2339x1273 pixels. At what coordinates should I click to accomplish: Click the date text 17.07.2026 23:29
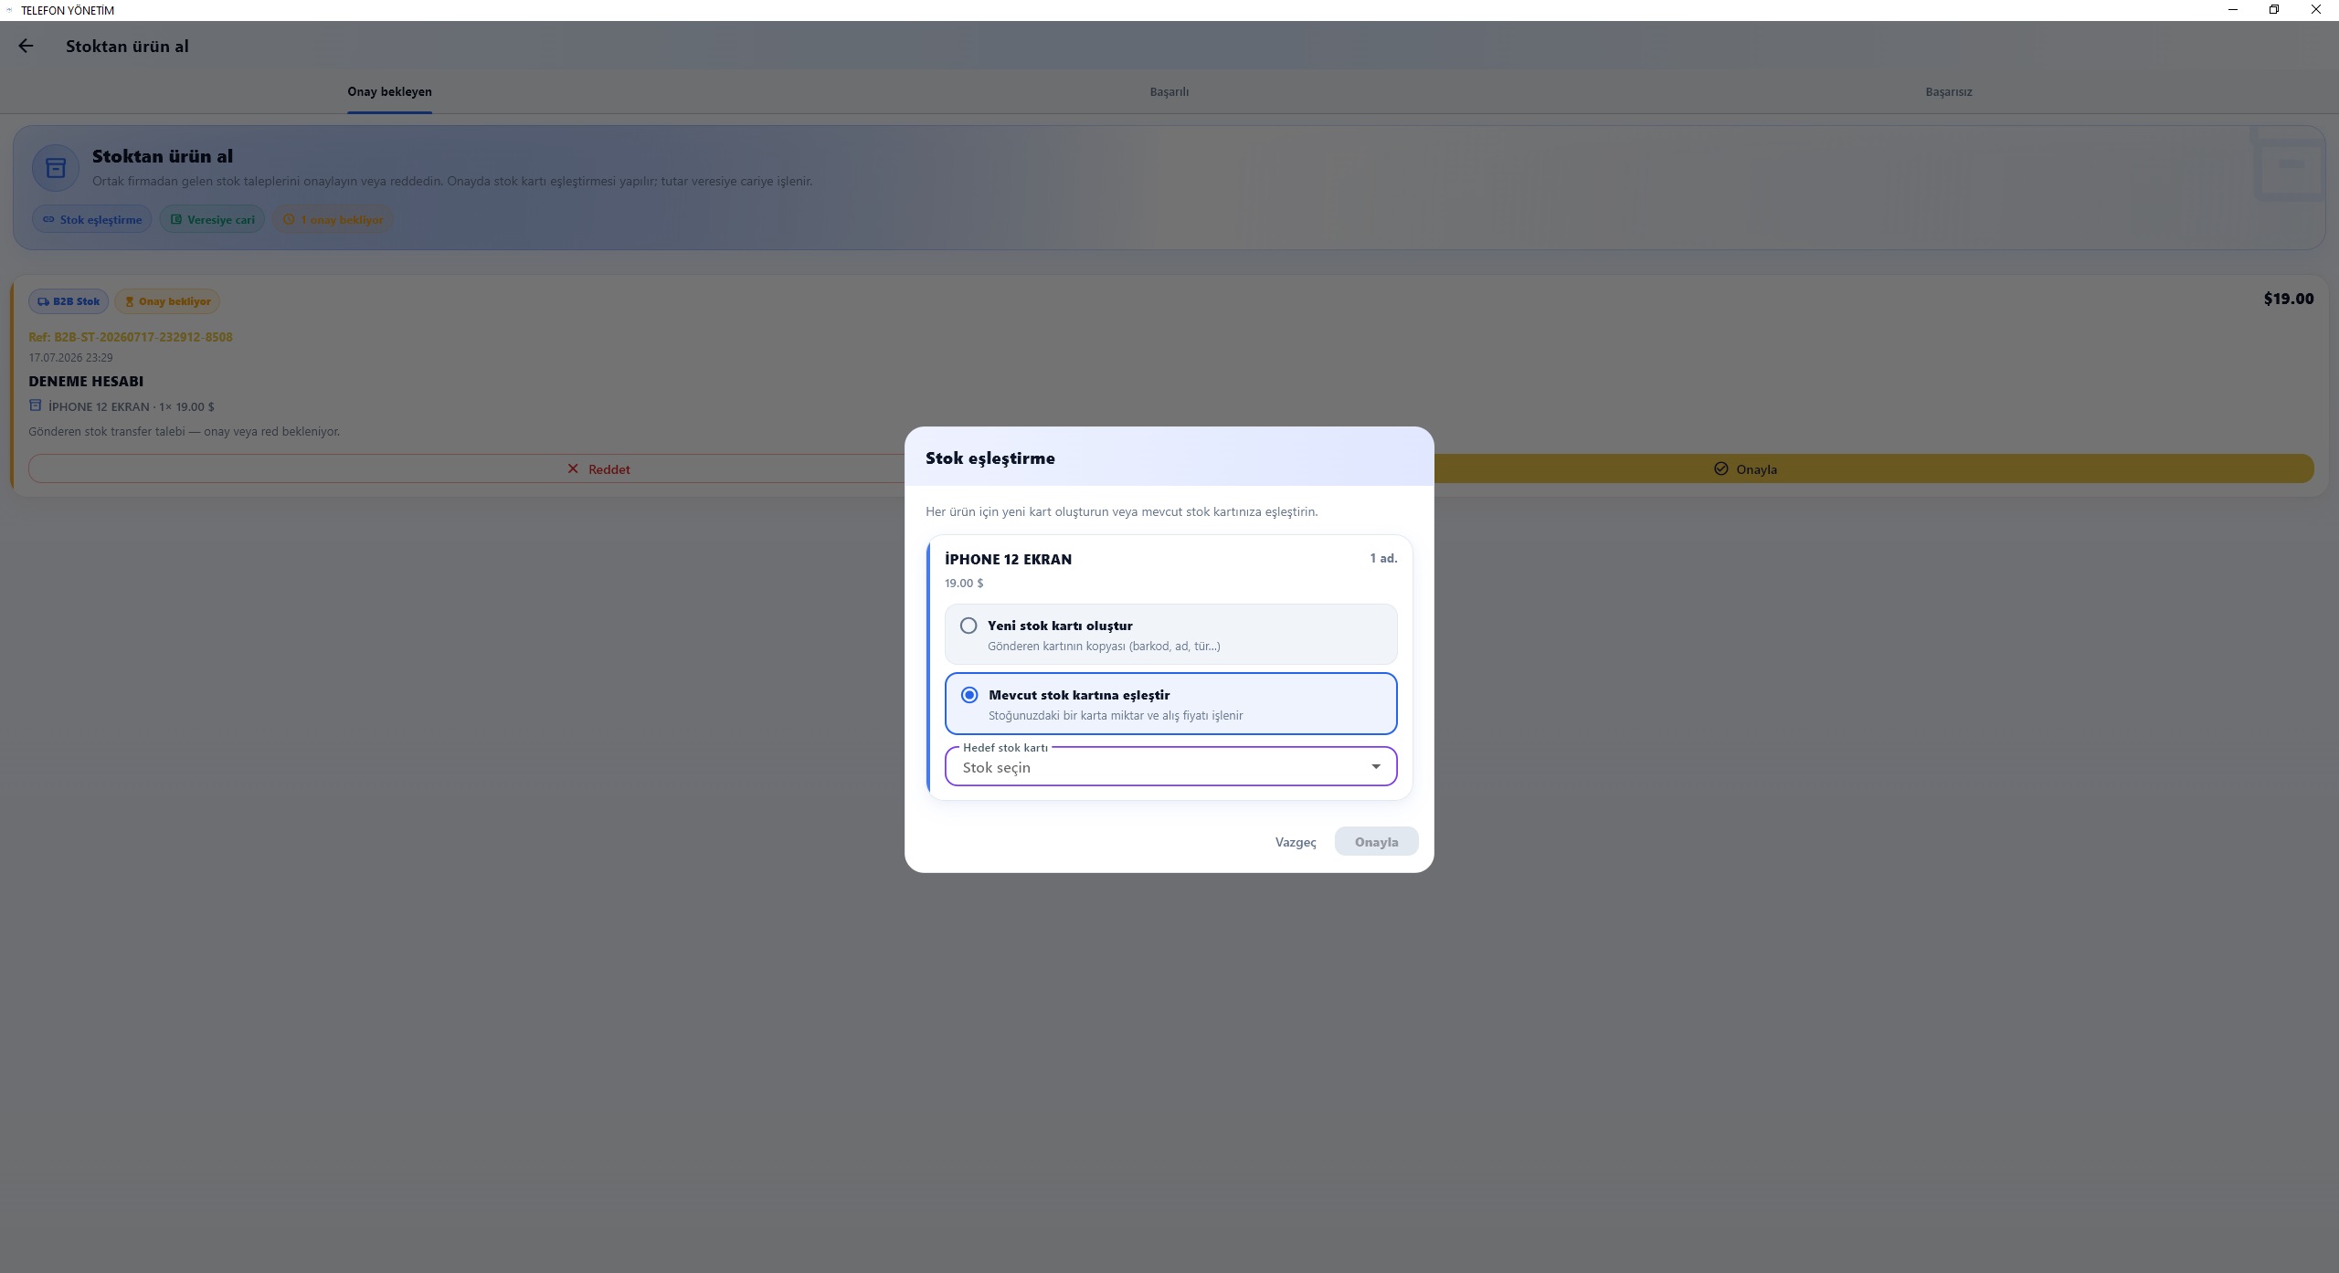coord(70,357)
